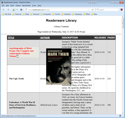Click the Mark Twain row release date 2010-11-01

pos(99,52)
